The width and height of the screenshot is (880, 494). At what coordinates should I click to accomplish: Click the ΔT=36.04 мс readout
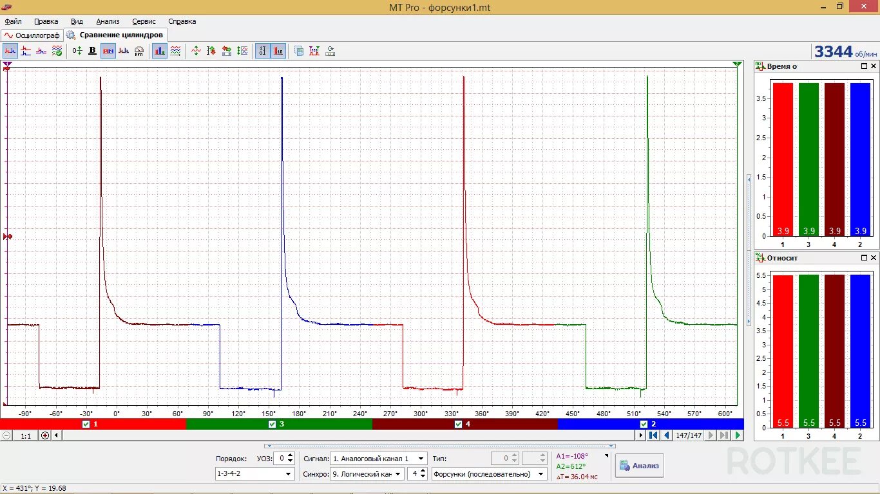[577, 477]
